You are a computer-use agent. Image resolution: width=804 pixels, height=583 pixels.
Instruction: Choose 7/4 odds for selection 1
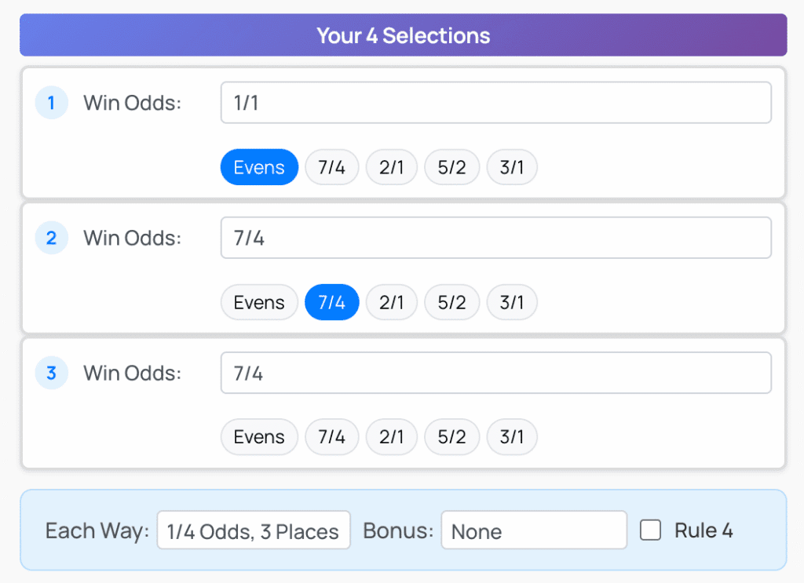click(331, 168)
